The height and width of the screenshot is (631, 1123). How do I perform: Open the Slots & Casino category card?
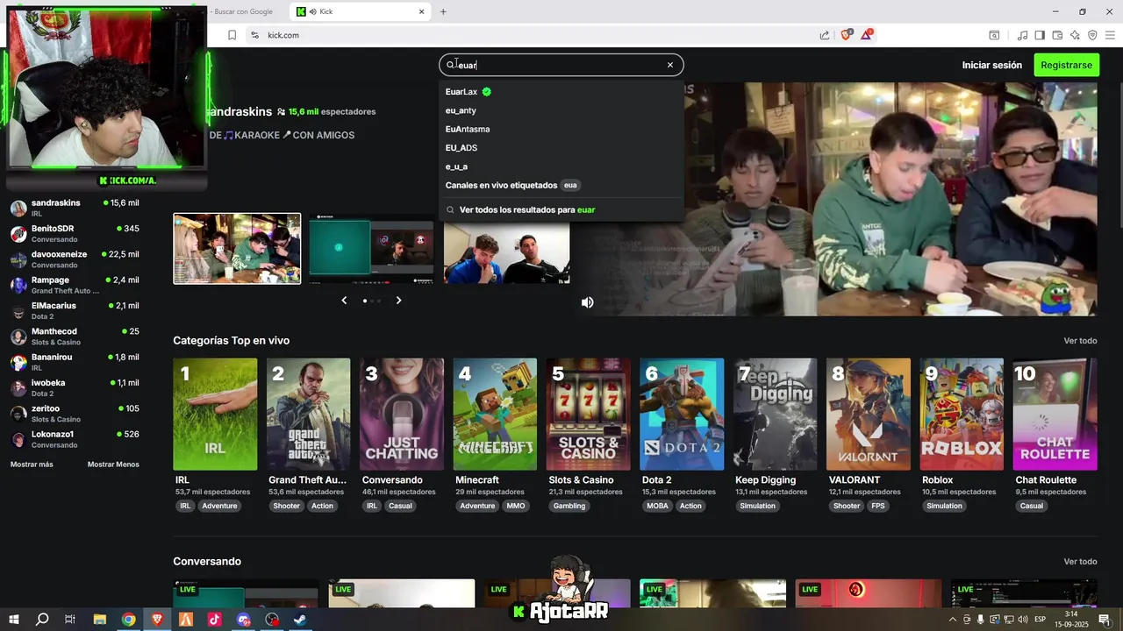tap(589, 415)
